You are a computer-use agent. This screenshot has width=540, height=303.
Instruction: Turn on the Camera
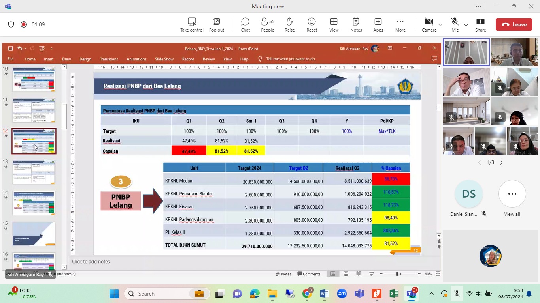pyautogui.click(x=429, y=24)
